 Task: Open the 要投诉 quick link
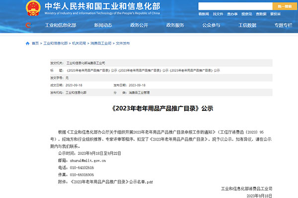(275, 14)
